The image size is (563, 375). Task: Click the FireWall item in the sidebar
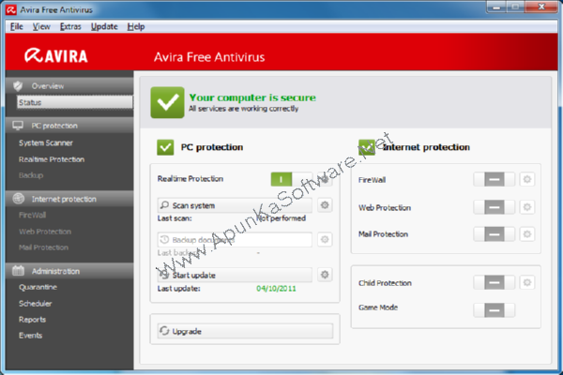(x=32, y=215)
